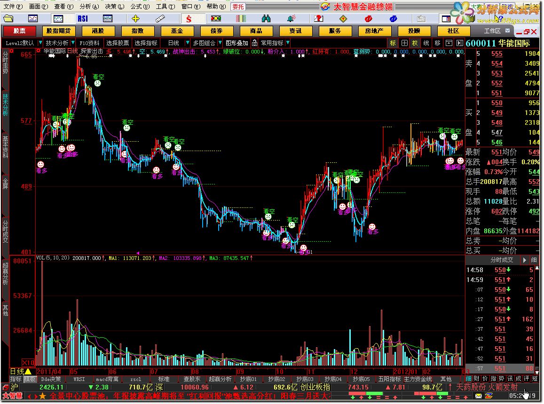This screenshot has height=404, width=544.
Task: Expand the Level2默认 dropdown arrow
Action: coord(40,43)
